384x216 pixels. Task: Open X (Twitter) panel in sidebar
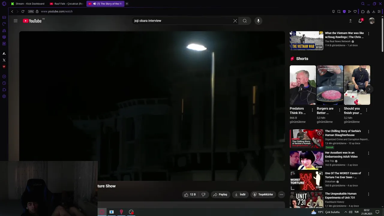pyautogui.click(x=4, y=60)
